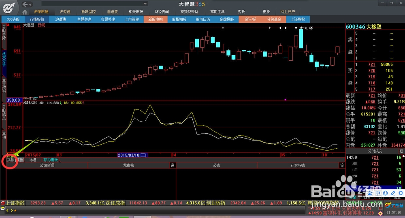Open the 公告 panel header
The image size is (405, 218).
(x=216, y=165)
